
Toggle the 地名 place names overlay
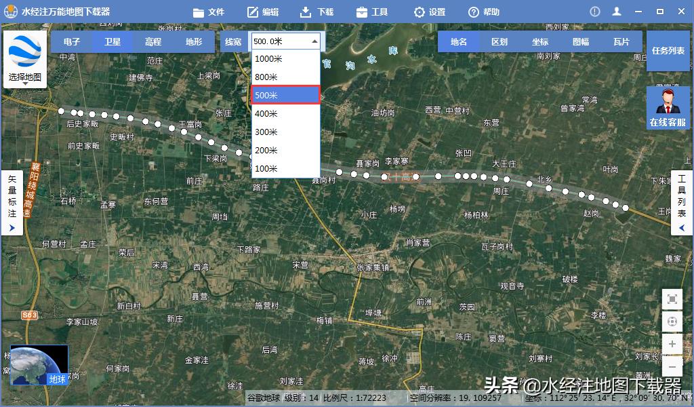(458, 41)
